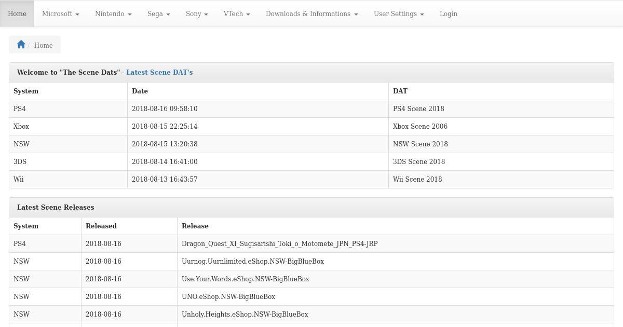
Task: Click Xbox in the System column
Action: point(21,126)
